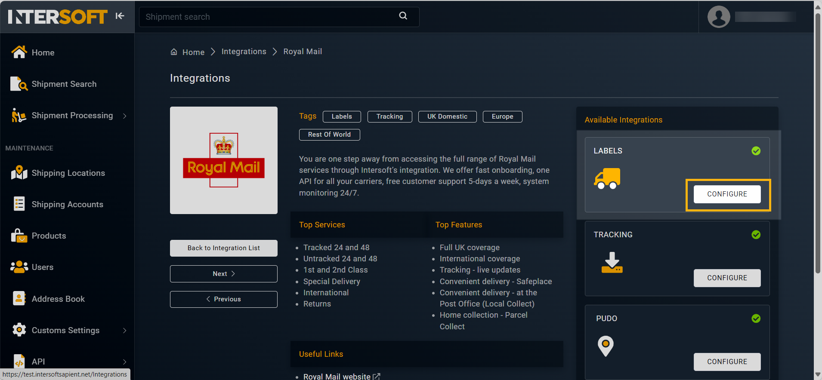This screenshot has height=380, width=822.
Task: Click Home in the breadcrumb
Action: click(193, 52)
